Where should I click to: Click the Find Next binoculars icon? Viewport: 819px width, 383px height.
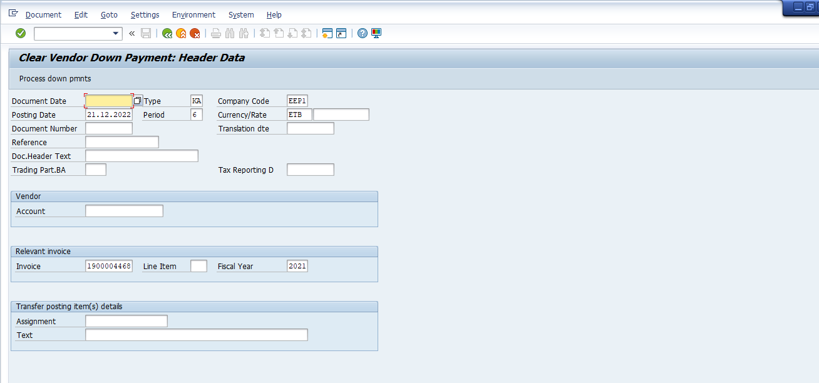244,34
